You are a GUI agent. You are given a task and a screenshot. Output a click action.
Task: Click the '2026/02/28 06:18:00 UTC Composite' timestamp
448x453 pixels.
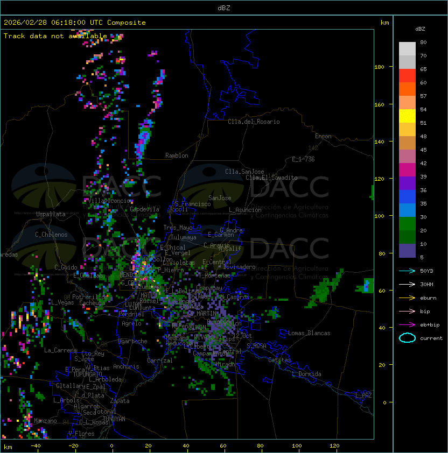pos(75,22)
